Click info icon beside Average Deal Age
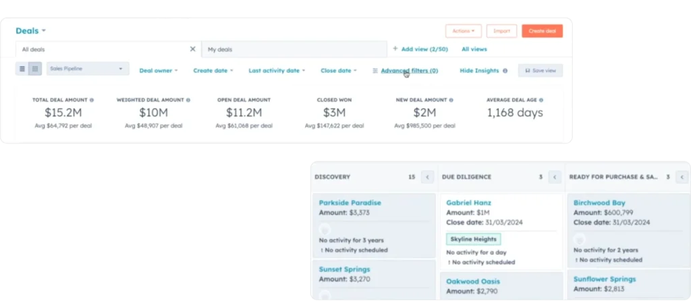The image size is (691, 306). (x=541, y=100)
